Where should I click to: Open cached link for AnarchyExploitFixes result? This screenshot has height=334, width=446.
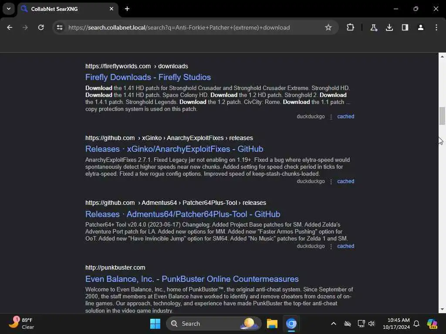(x=345, y=181)
